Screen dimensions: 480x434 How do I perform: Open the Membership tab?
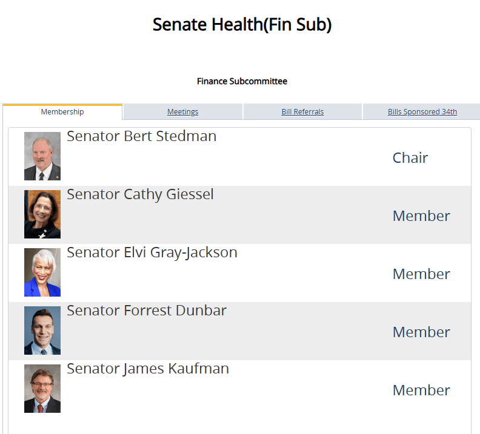point(62,112)
